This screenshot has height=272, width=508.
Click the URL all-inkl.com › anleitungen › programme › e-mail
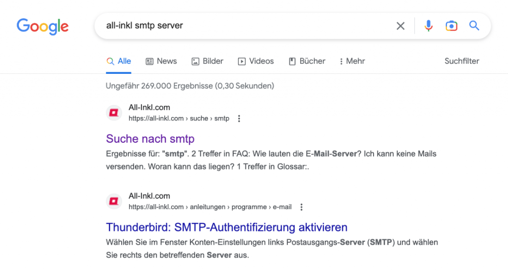point(210,207)
